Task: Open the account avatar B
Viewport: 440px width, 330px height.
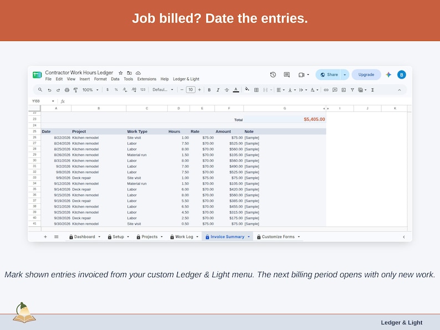Action: 402,75
